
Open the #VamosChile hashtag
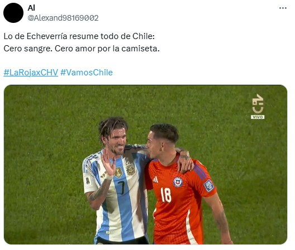87,73
